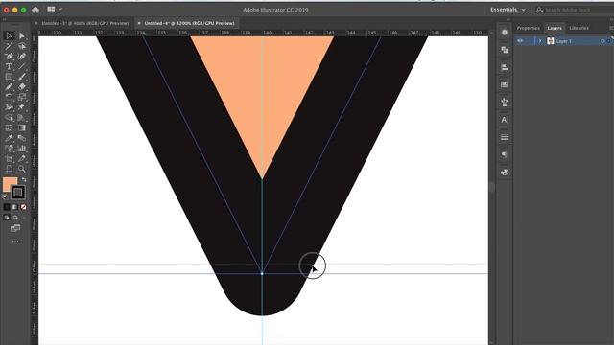The height and width of the screenshot is (345, 614).
Task: Switch to Untitled-3 document tab
Action: click(x=85, y=23)
